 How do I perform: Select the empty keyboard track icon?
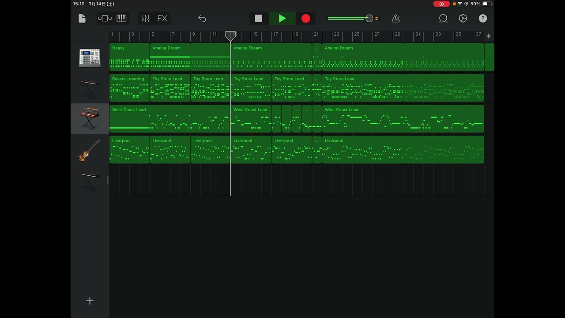point(90,181)
